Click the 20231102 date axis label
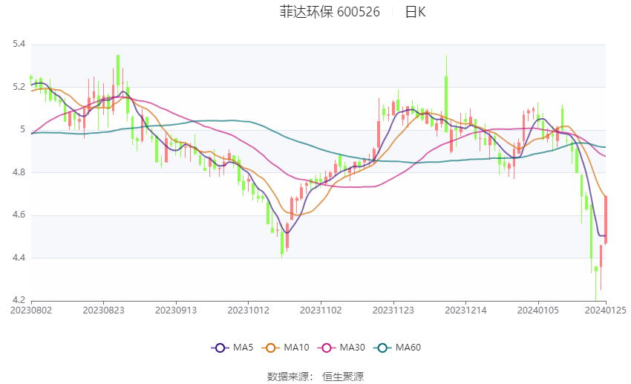Image resolution: width=631 pixels, height=384 pixels. coord(321,310)
